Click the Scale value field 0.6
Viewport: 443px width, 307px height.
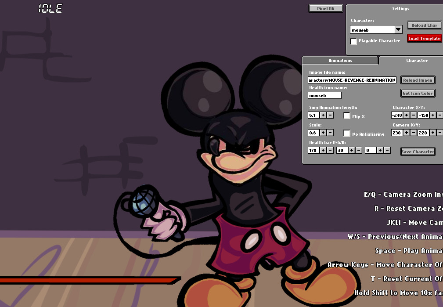click(x=313, y=133)
